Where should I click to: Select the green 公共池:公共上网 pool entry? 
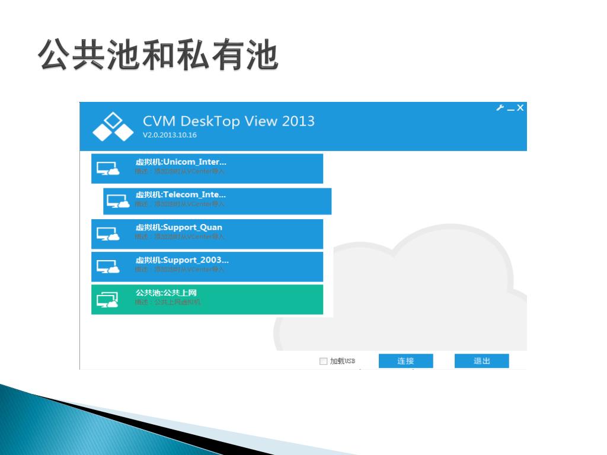(x=207, y=299)
